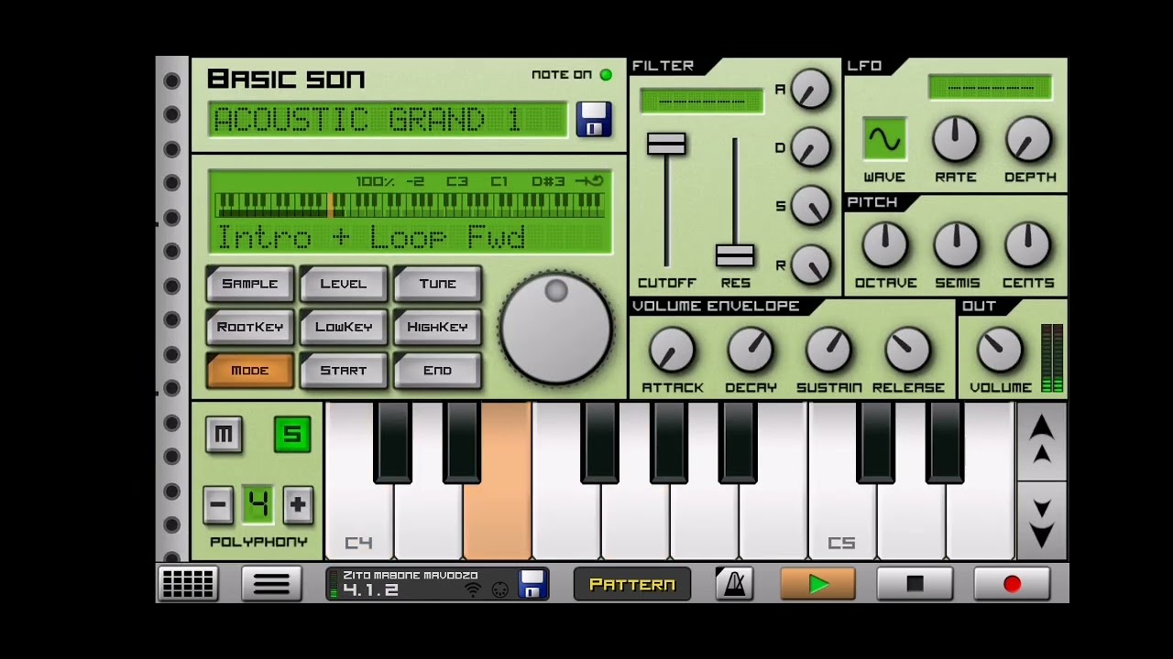Click the Semis pitch knob
This screenshot has height=659, width=1173.
click(x=956, y=245)
